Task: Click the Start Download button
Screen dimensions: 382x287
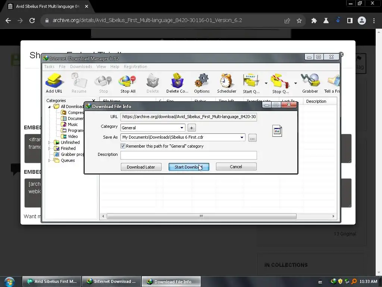Action: tap(189, 167)
